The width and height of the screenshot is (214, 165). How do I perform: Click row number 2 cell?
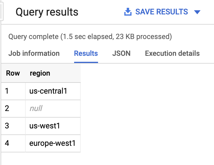(13, 109)
